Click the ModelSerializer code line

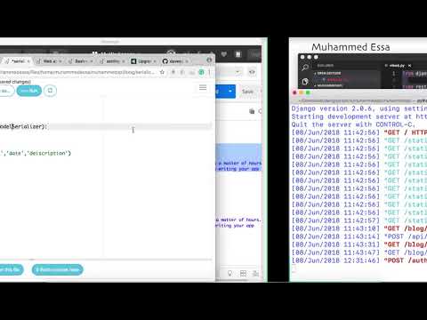click(23, 126)
